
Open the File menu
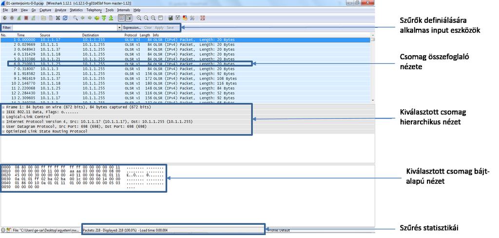[x=5, y=10]
